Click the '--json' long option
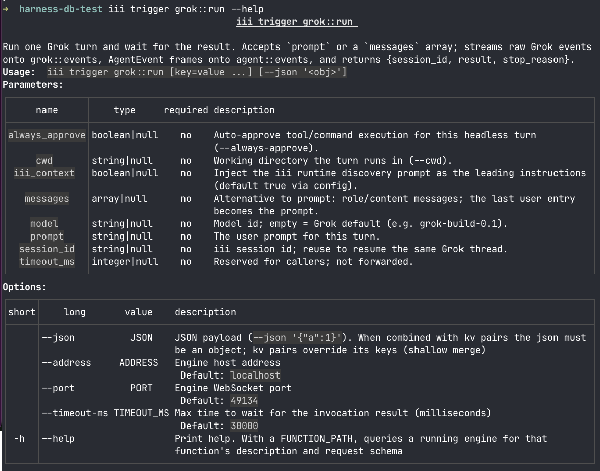600x471 pixels. (x=58, y=338)
